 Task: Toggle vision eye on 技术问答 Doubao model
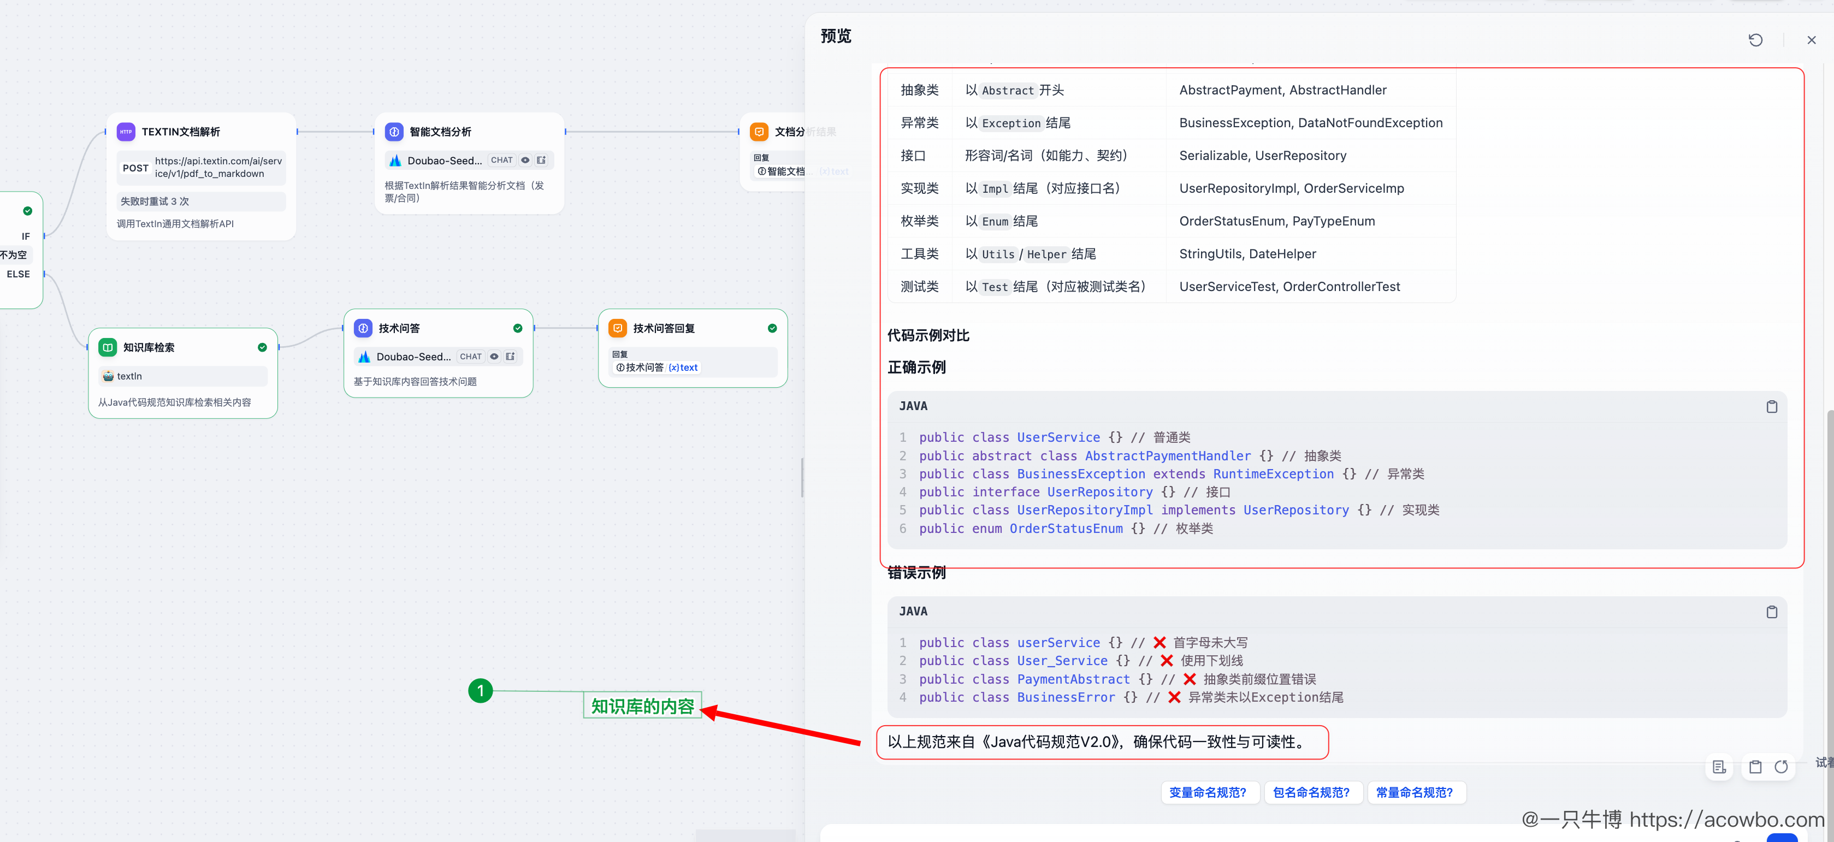click(x=494, y=357)
